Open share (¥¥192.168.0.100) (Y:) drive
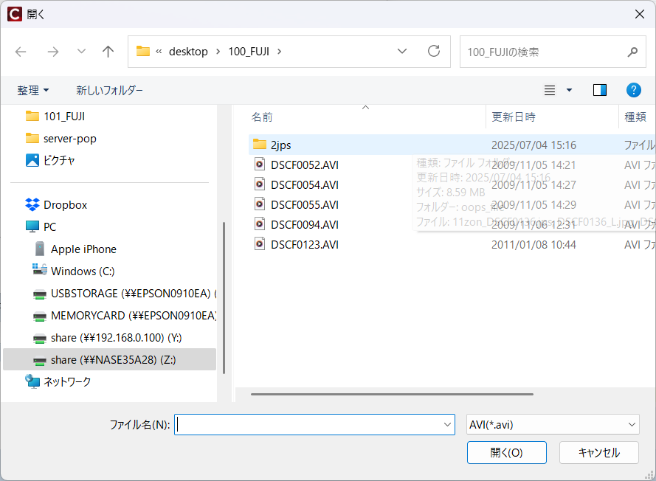Screen dimensions: 656x481 tap(117, 338)
